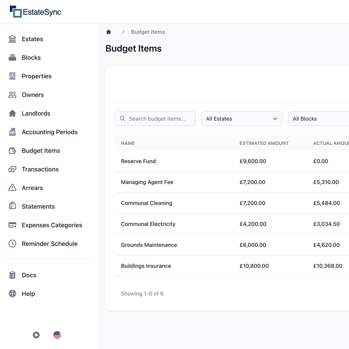Viewport: 349px width, 349px height.
Task: Navigate to Statements page
Action: 38,207
